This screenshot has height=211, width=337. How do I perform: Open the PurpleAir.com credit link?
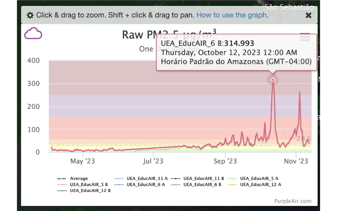(293, 201)
